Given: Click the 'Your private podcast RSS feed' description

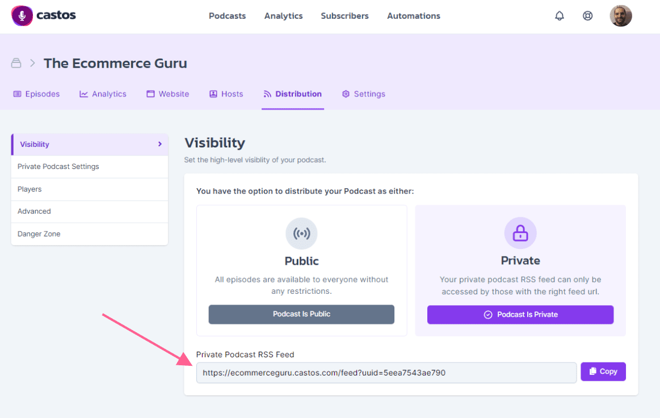Looking at the screenshot, I should coord(520,285).
